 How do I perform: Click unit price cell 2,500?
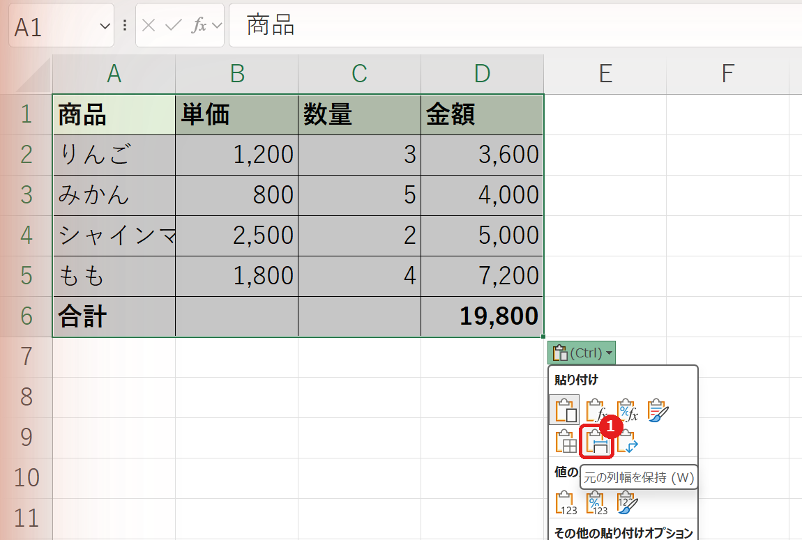point(237,236)
